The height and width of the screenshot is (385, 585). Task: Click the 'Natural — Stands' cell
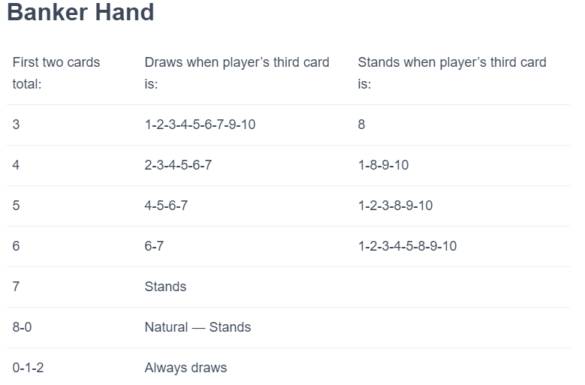tap(198, 328)
